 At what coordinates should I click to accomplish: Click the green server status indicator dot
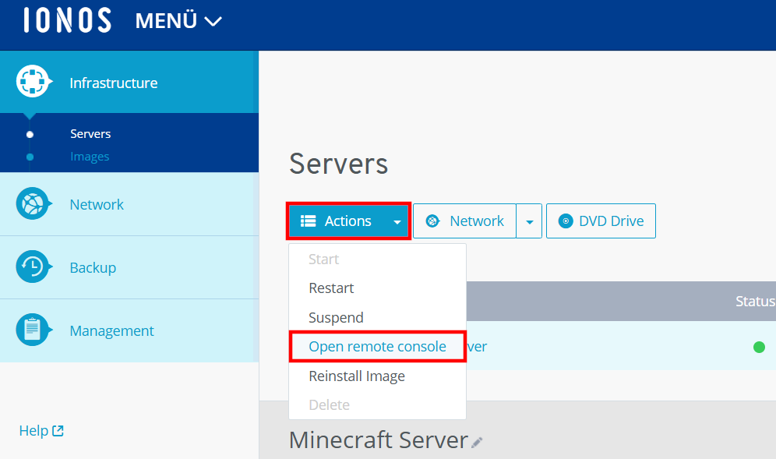[x=759, y=347]
